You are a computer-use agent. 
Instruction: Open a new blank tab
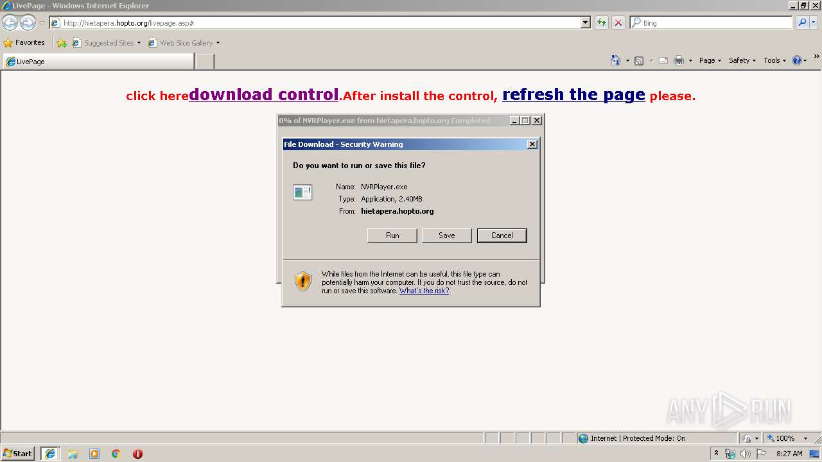204,62
